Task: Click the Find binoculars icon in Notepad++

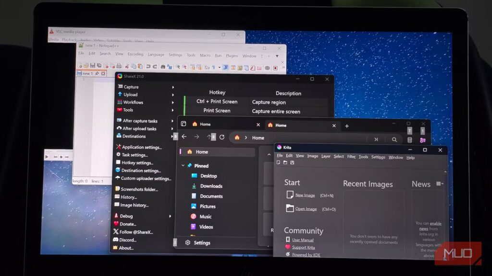Action: [163, 67]
